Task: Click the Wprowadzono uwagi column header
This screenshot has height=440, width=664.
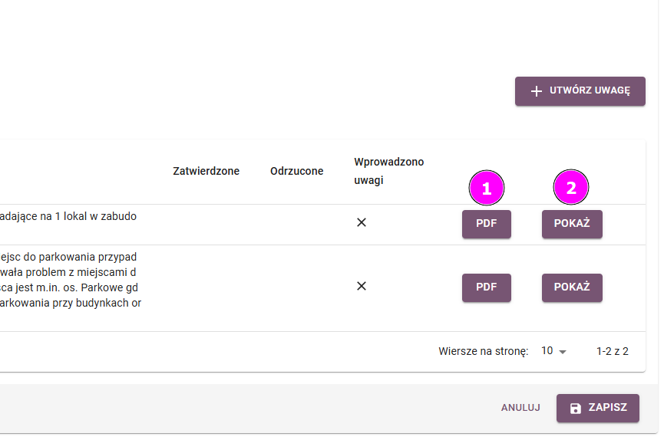Action: [388, 171]
